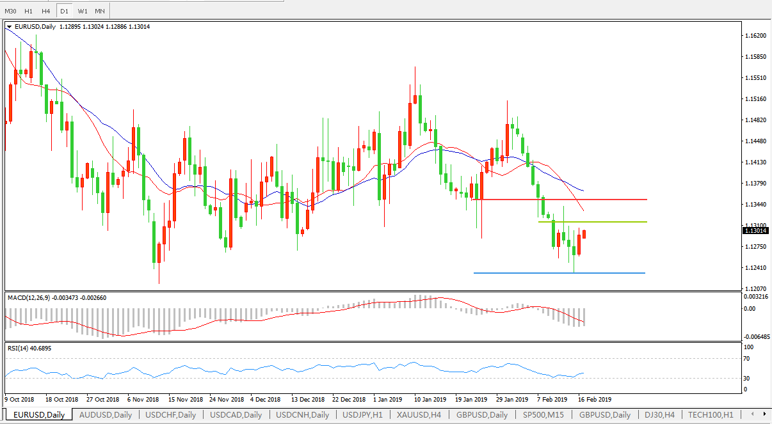The height and width of the screenshot is (424, 772).
Task: Toggle the D1 daily timeframe button
Action: pyautogui.click(x=64, y=11)
